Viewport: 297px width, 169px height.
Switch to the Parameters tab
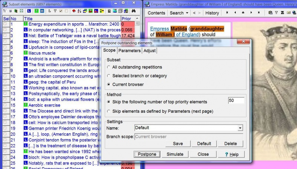click(x=130, y=51)
